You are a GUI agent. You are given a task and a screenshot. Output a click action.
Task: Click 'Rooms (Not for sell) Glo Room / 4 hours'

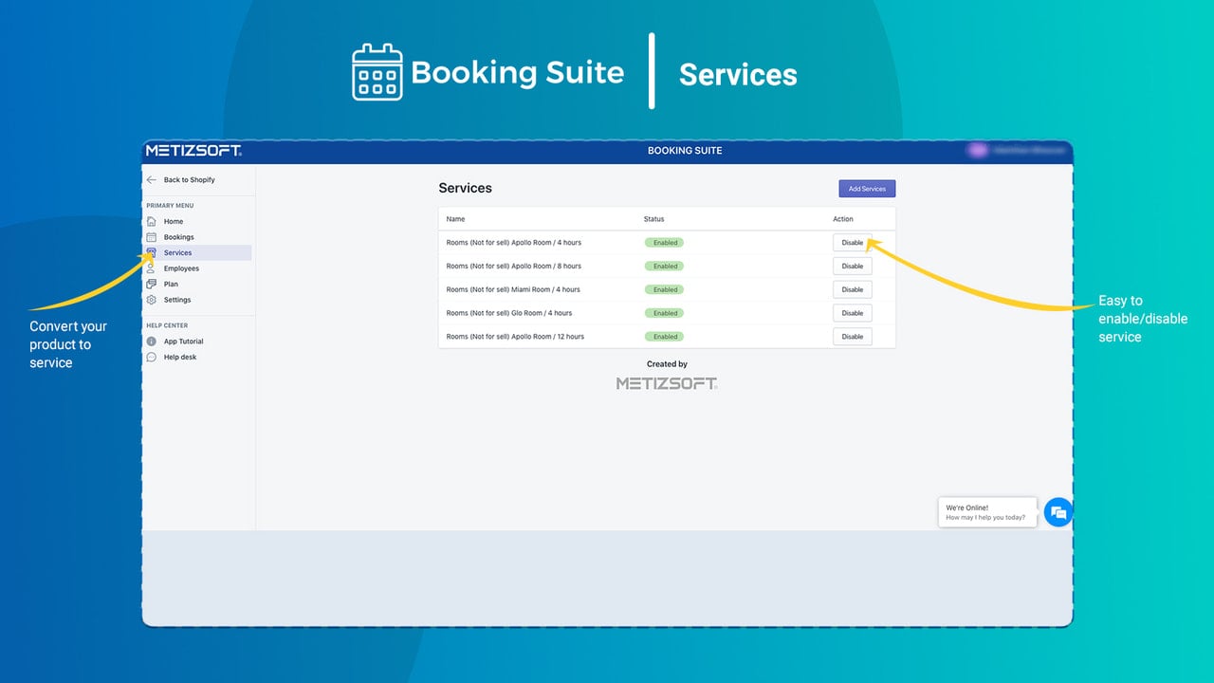tap(509, 313)
